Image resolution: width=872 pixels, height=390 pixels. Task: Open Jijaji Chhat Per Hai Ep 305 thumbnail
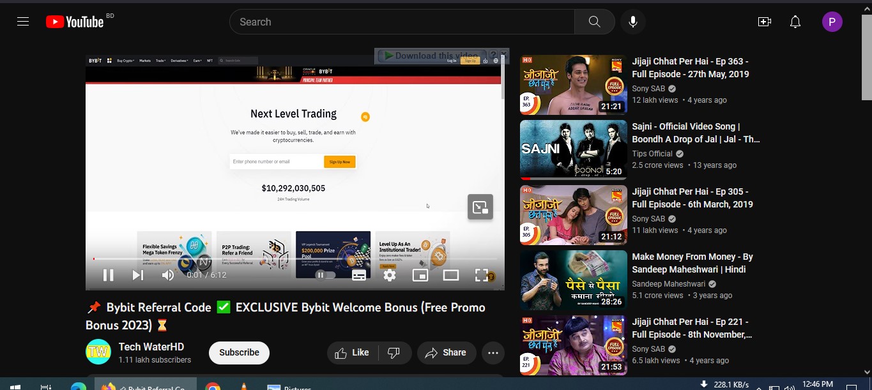click(x=574, y=215)
